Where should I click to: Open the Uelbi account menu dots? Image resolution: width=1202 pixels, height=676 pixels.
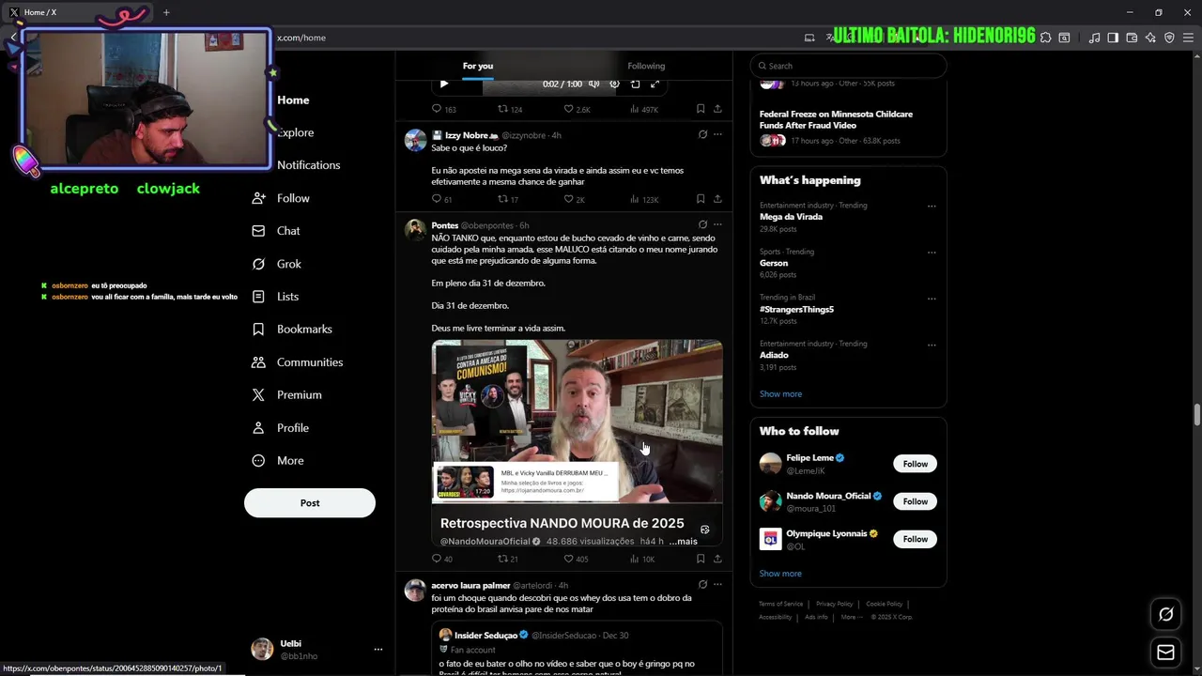[378, 650]
